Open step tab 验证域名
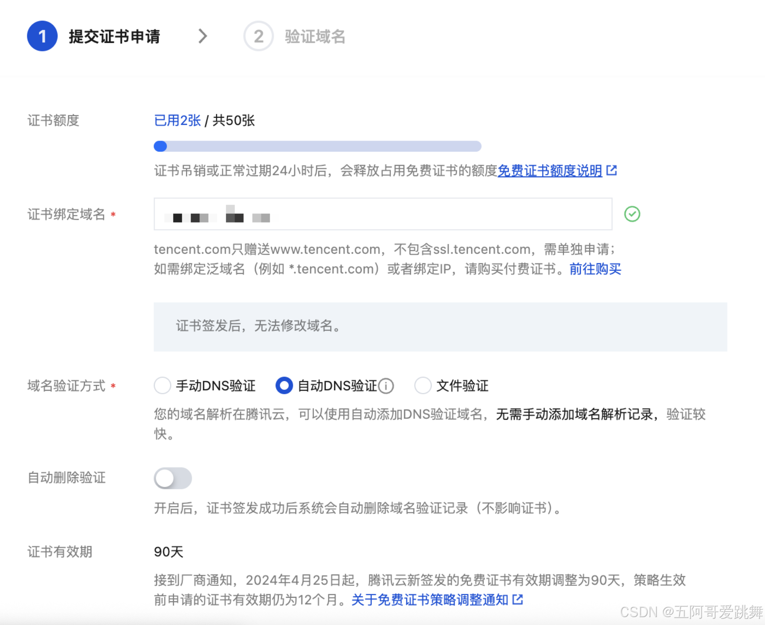This screenshot has height=625, width=765. pyautogui.click(x=315, y=36)
